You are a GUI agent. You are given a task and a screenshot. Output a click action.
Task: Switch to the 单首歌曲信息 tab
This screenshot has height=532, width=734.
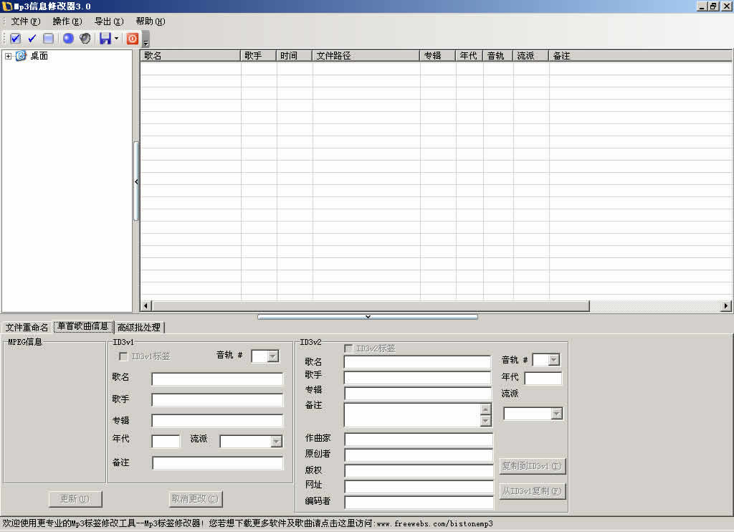[83, 326]
